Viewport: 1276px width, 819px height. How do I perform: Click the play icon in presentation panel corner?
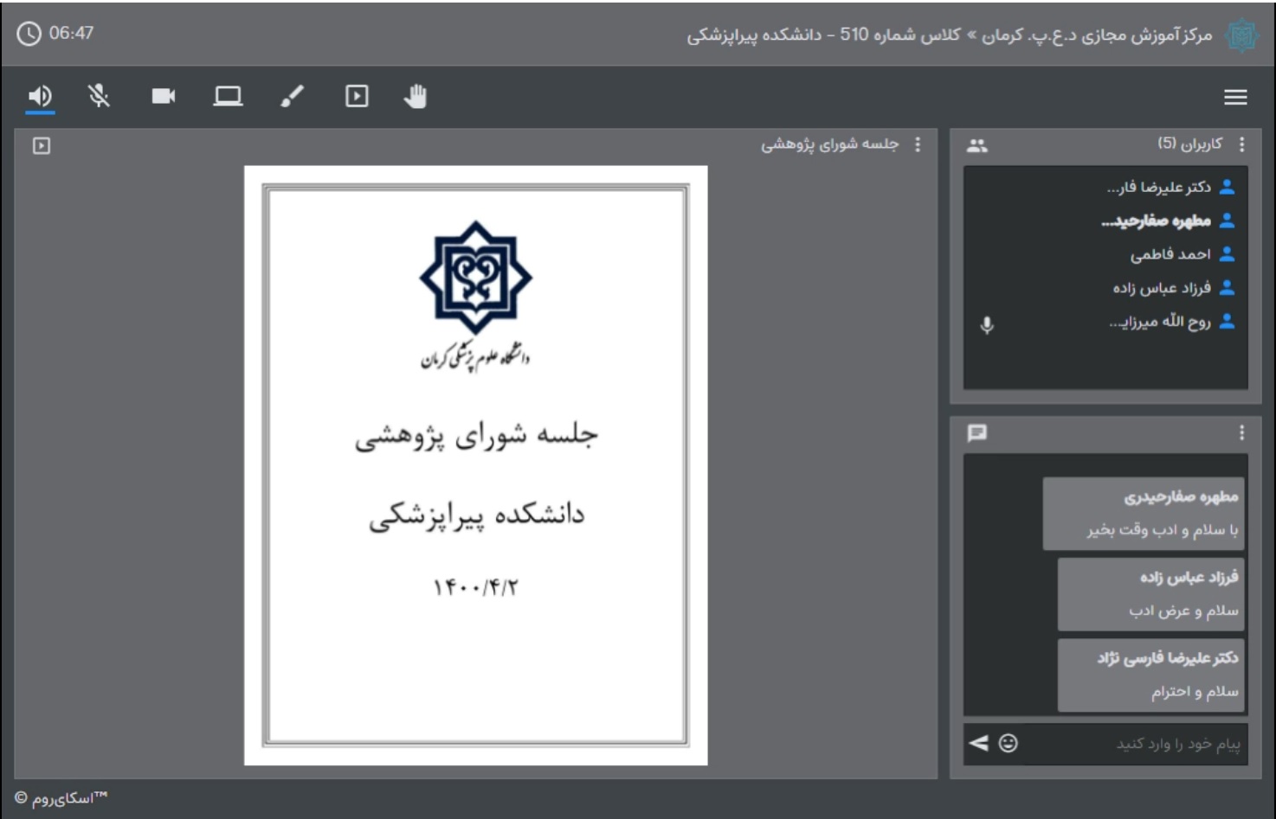42,146
